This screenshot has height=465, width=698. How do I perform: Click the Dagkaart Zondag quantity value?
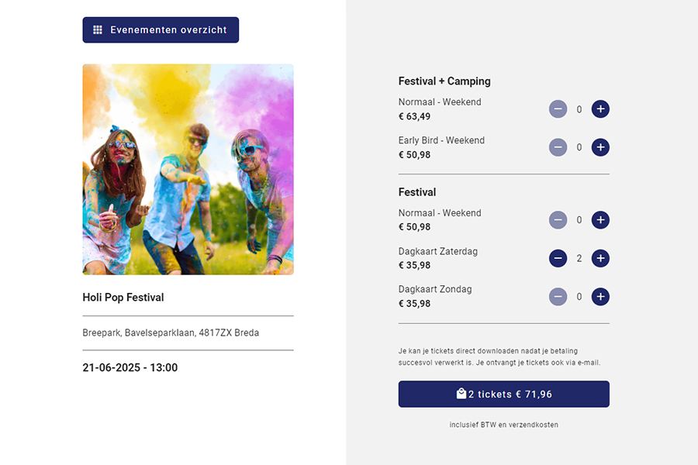579,297
